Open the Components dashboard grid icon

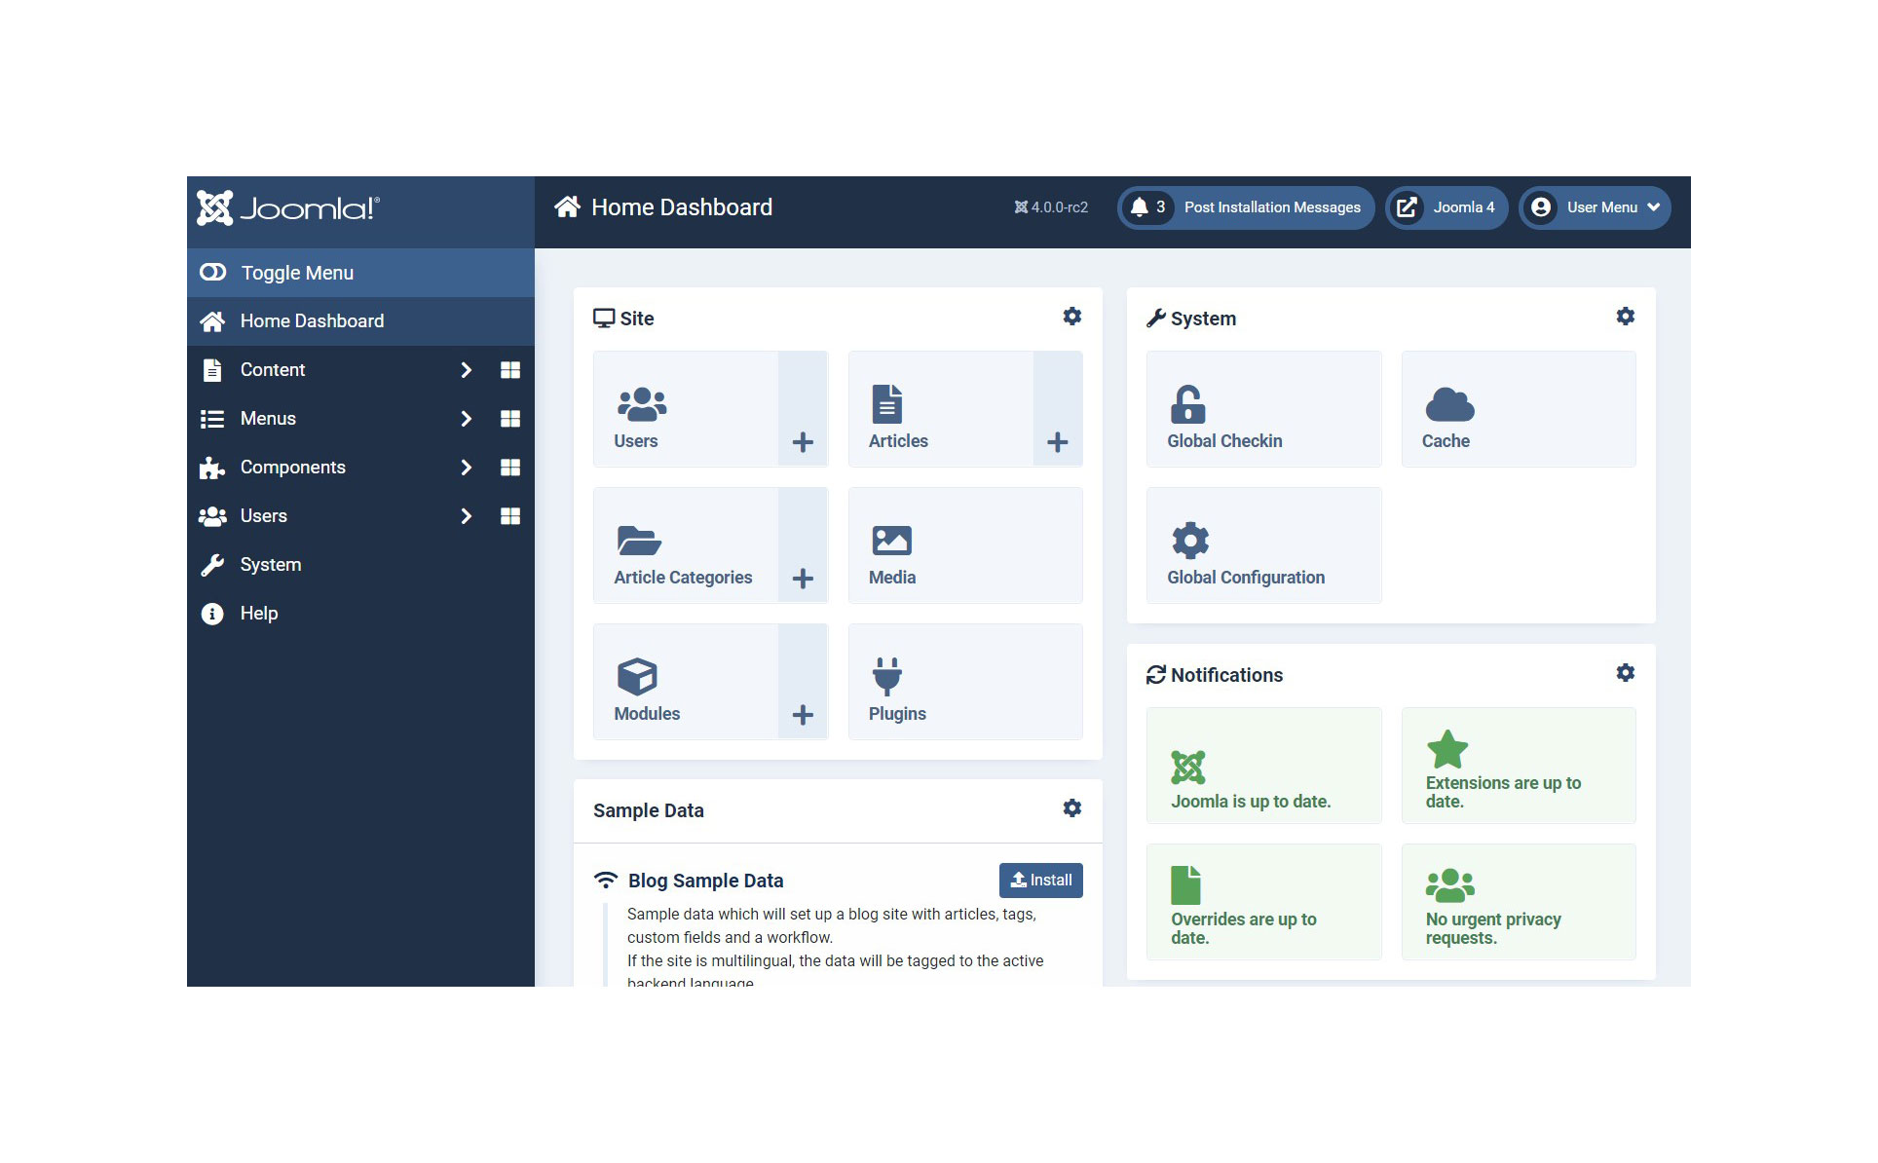(510, 468)
